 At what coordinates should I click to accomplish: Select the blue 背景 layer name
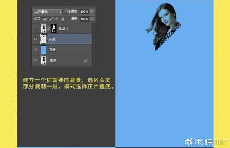[52, 50]
